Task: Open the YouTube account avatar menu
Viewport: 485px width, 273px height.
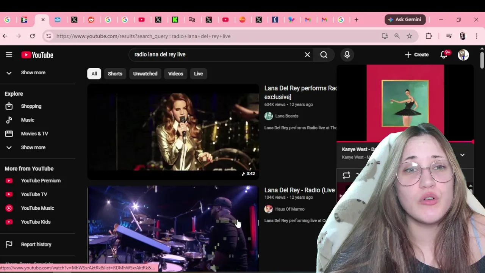Action: [x=463, y=55]
